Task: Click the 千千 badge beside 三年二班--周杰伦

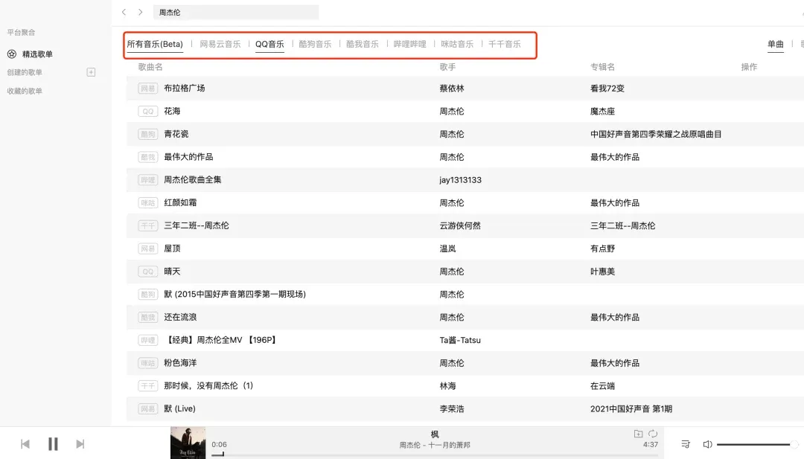Action: tap(147, 226)
